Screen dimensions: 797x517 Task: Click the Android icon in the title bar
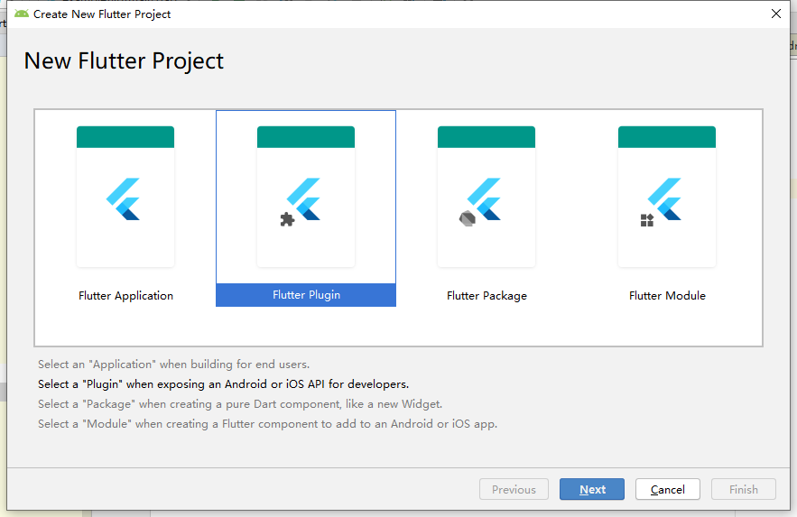pyautogui.click(x=22, y=14)
